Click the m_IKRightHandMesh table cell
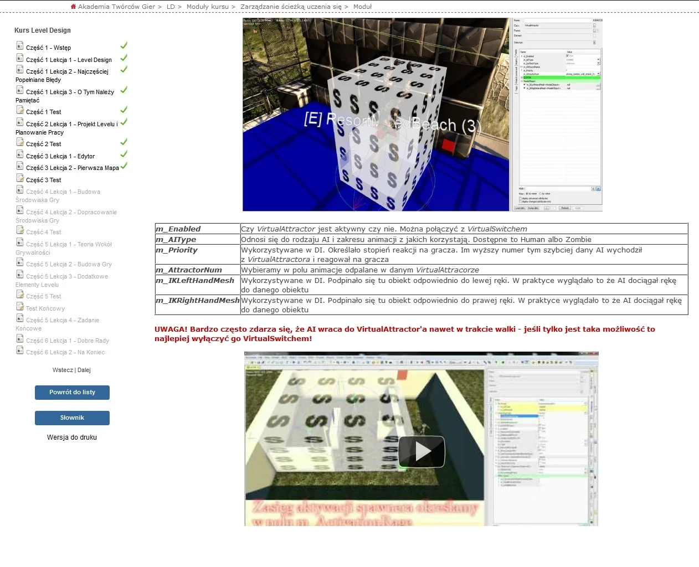Image resolution: width=699 pixels, height=567 pixels. pyautogui.click(x=198, y=305)
